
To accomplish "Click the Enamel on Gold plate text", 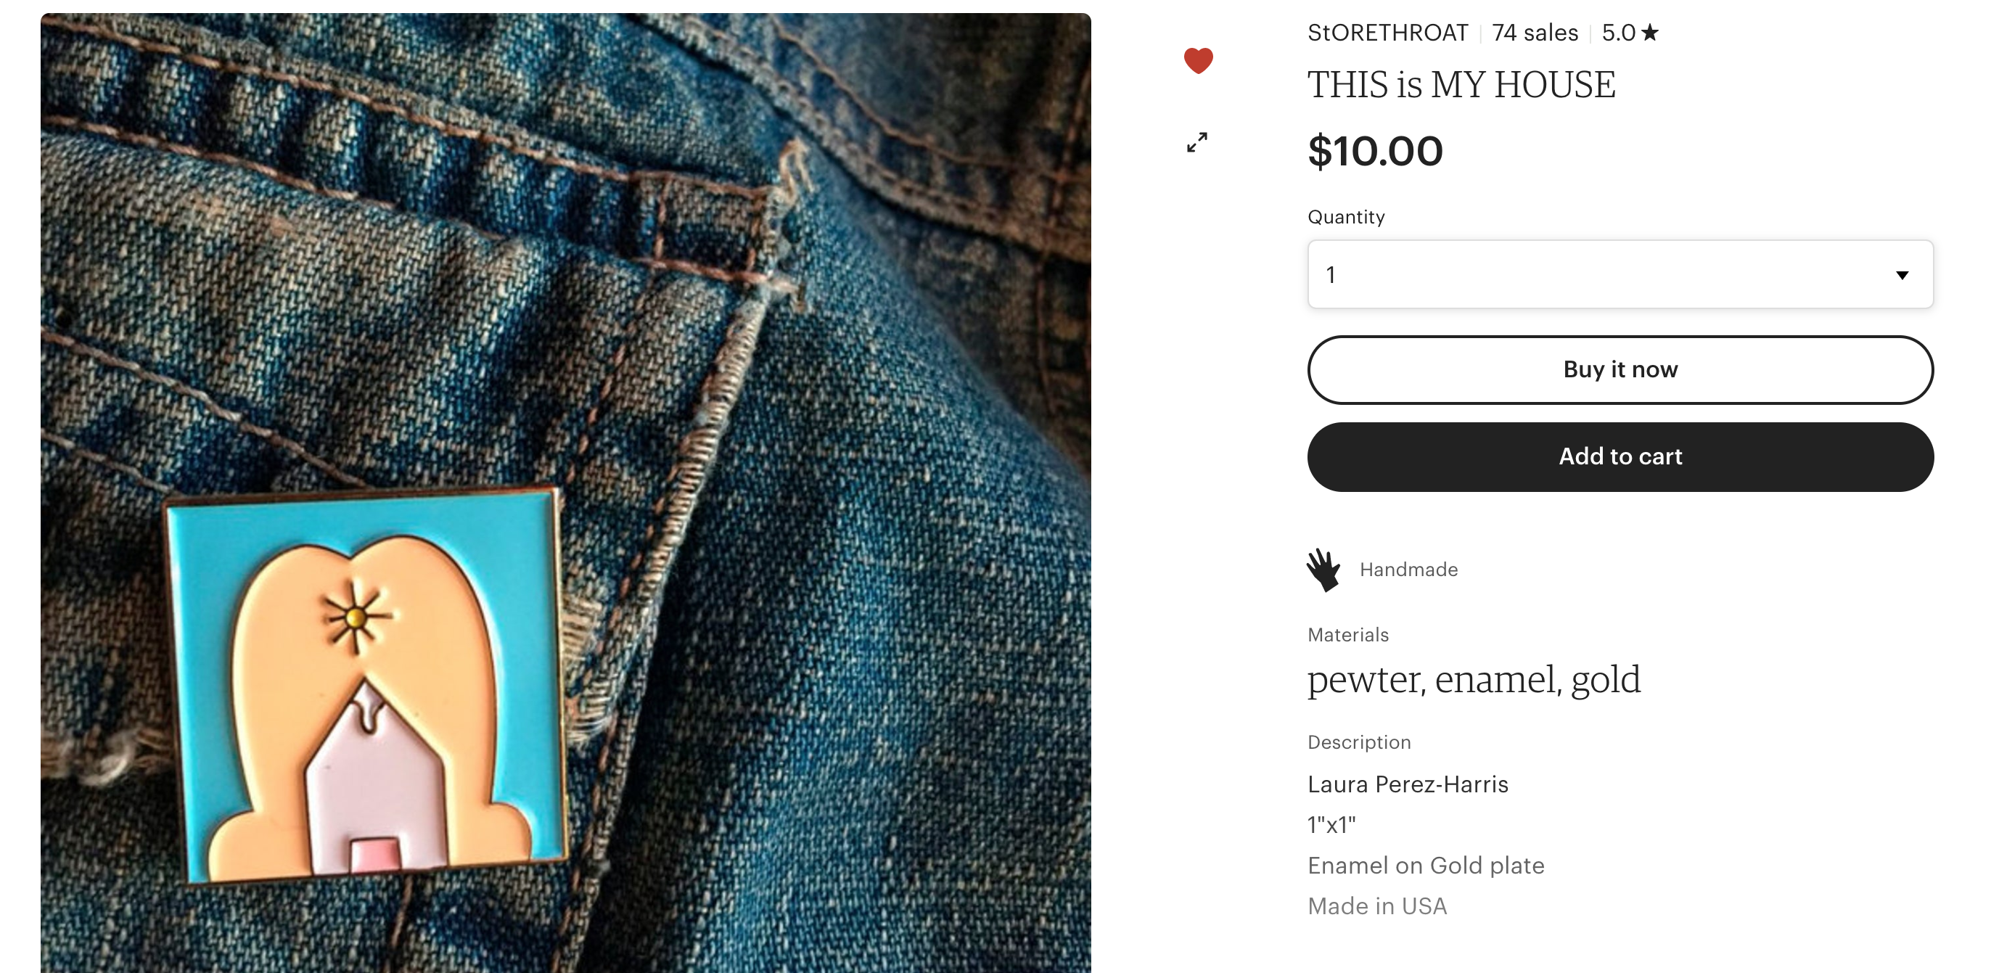I will 1426,866.
